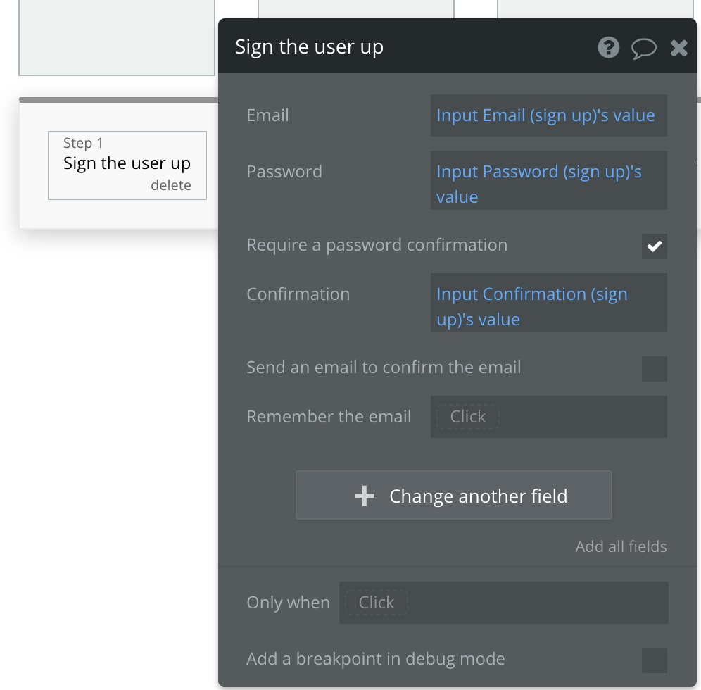
Task: Click the plus icon inside Change another field
Action: click(364, 495)
